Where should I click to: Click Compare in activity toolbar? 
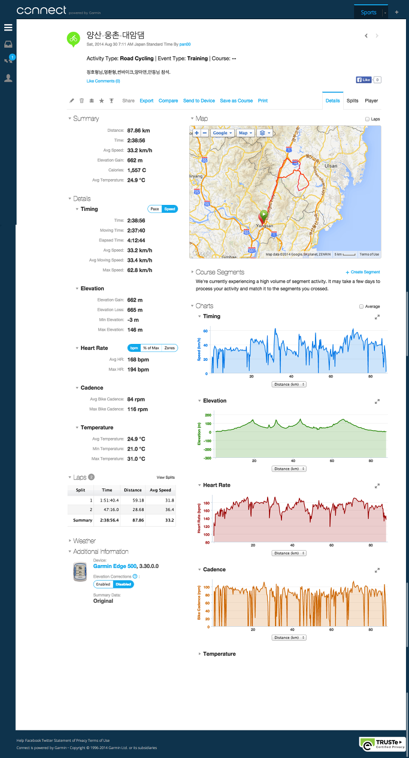point(168,101)
